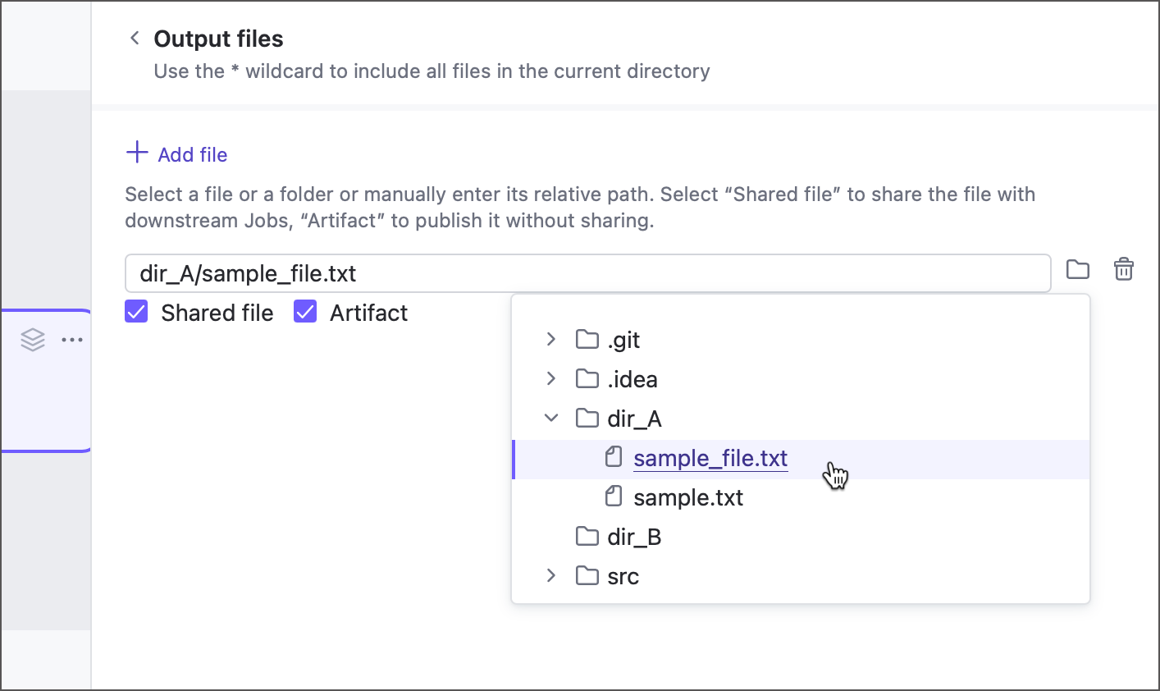This screenshot has width=1160, height=691.
Task: Click the folder icon beside dir_A
Action: [x=587, y=418]
